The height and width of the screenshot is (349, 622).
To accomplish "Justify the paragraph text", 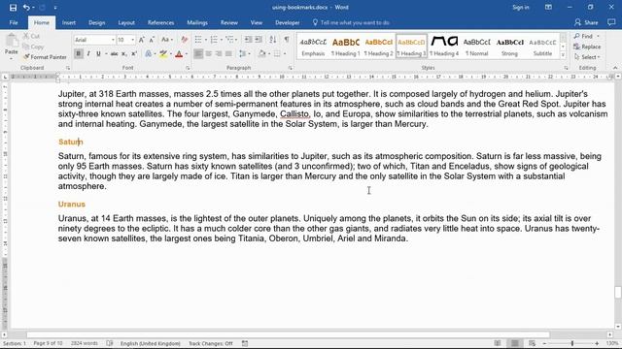I will click(x=228, y=54).
